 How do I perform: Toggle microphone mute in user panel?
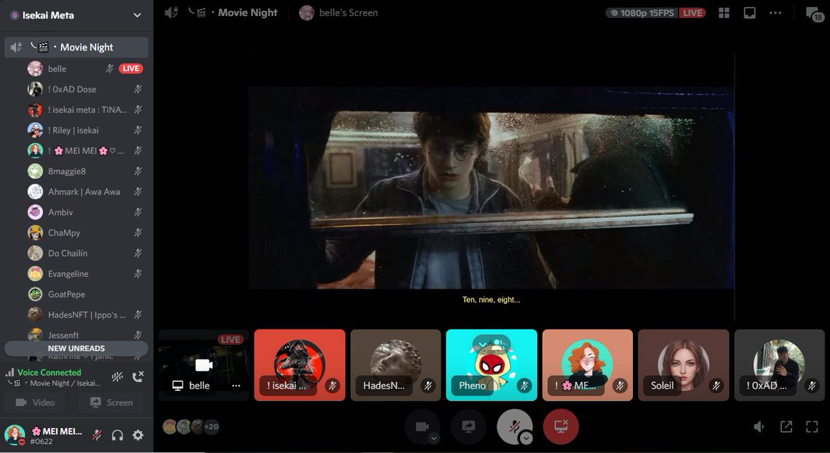(x=98, y=435)
